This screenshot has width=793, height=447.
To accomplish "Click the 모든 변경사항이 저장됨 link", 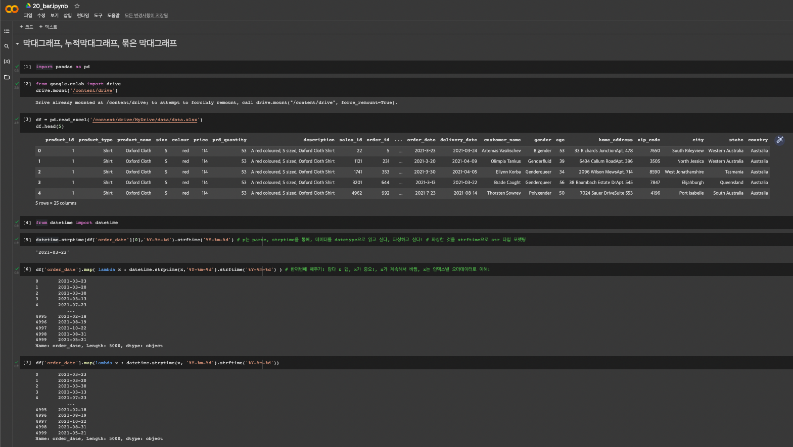I will click(146, 16).
